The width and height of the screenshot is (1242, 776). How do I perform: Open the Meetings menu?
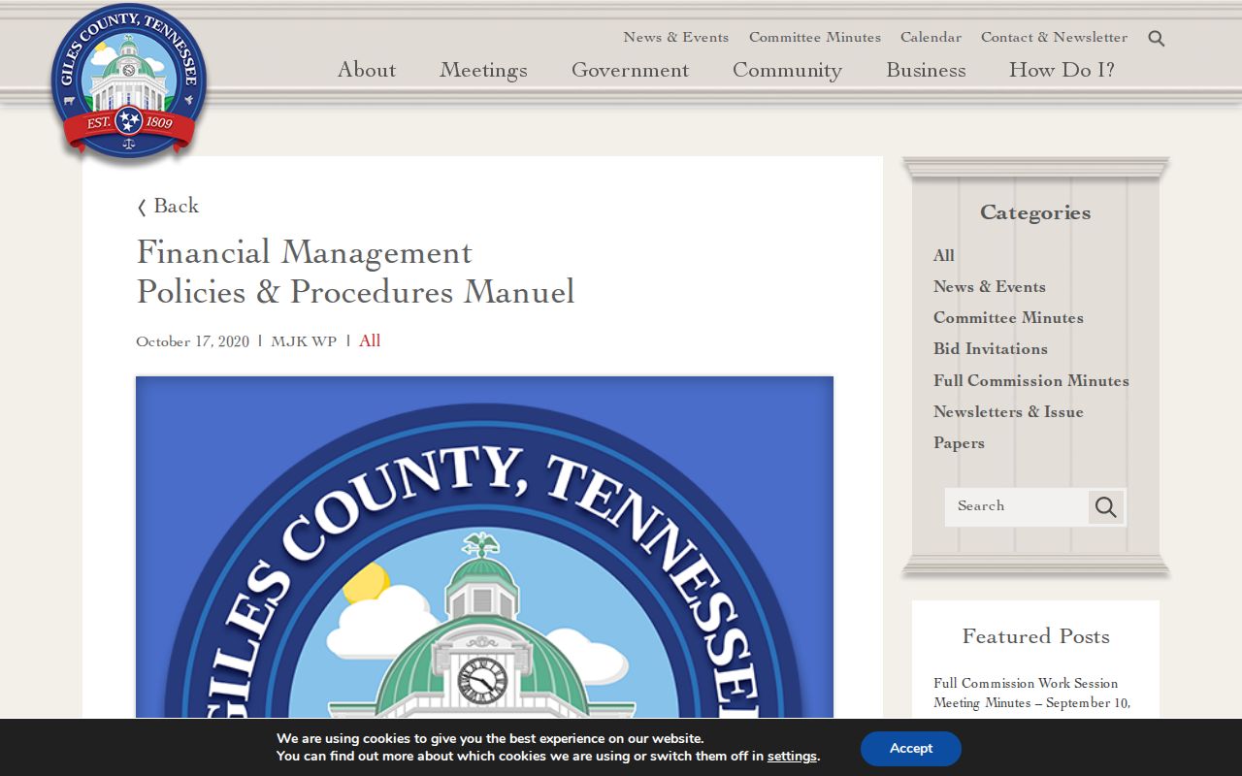(483, 70)
